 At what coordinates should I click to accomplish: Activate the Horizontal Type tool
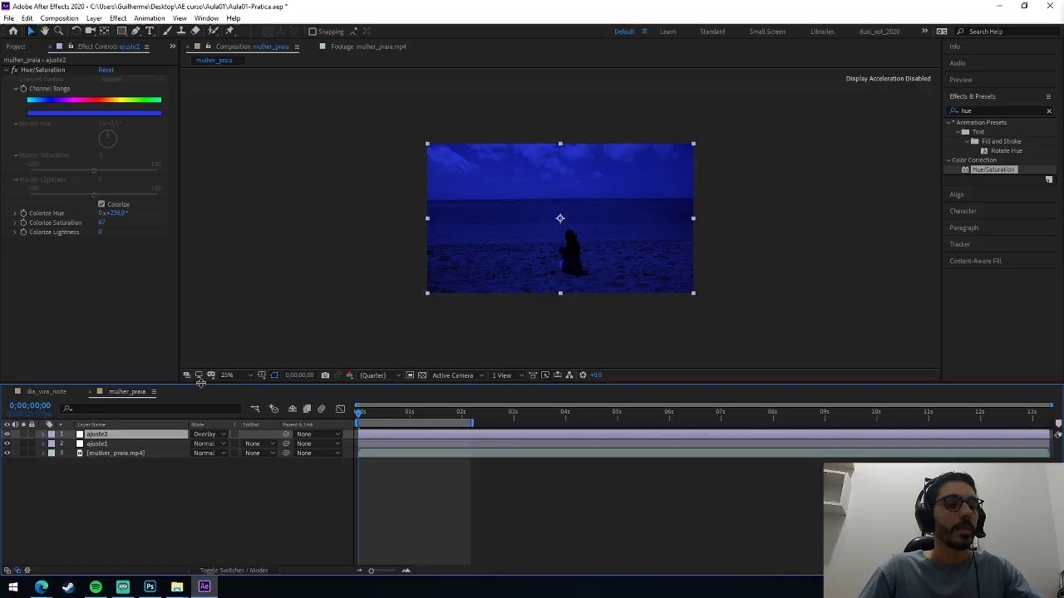150,31
